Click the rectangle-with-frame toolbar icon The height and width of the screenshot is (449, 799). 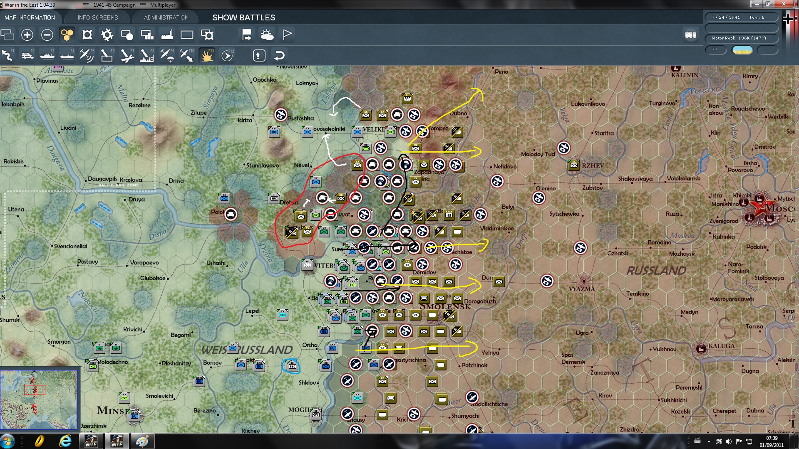tap(207, 35)
